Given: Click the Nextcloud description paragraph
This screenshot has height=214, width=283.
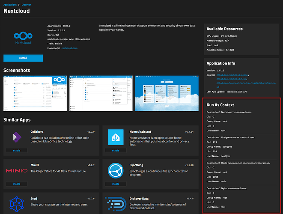Looking at the screenshot, I should 147,28.
